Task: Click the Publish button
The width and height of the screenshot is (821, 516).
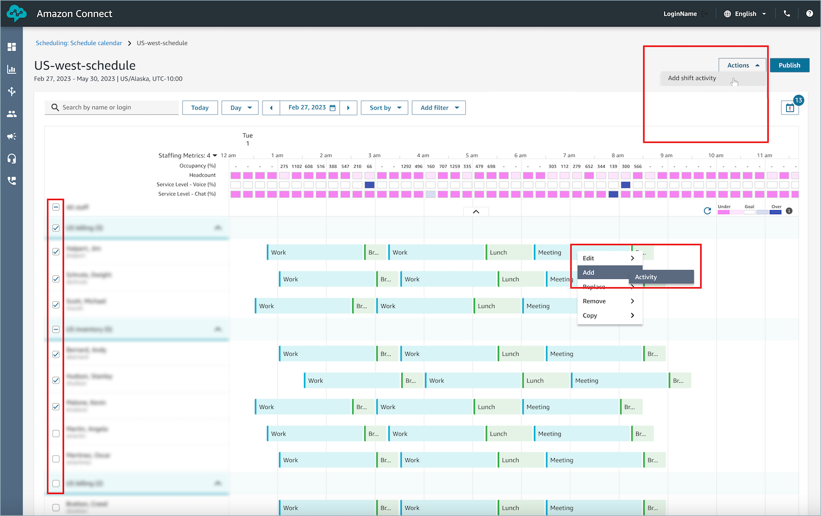Action: click(789, 65)
